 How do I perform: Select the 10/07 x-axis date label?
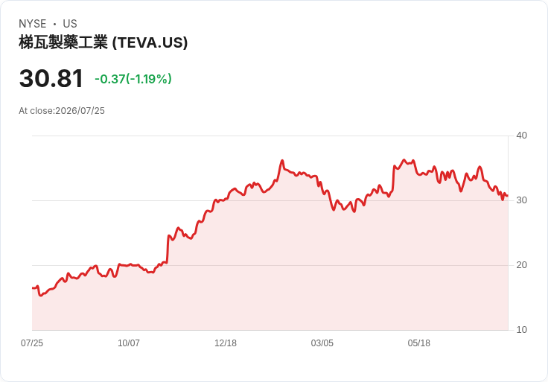[x=129, y=343]
